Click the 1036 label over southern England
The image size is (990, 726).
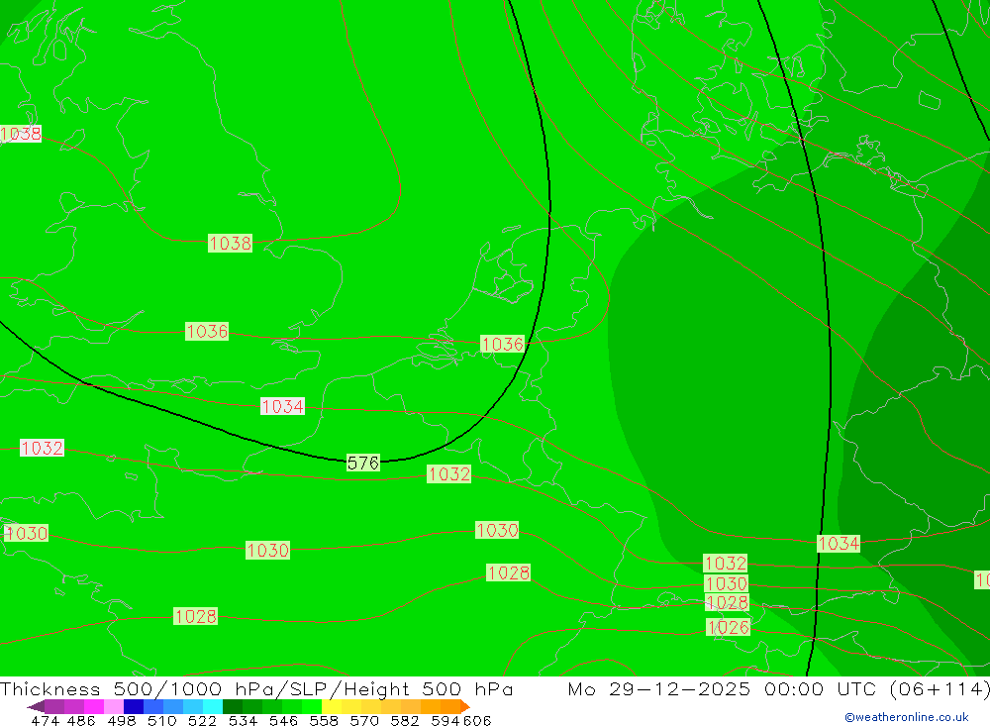pyautogui.click(x=207, y=332)
